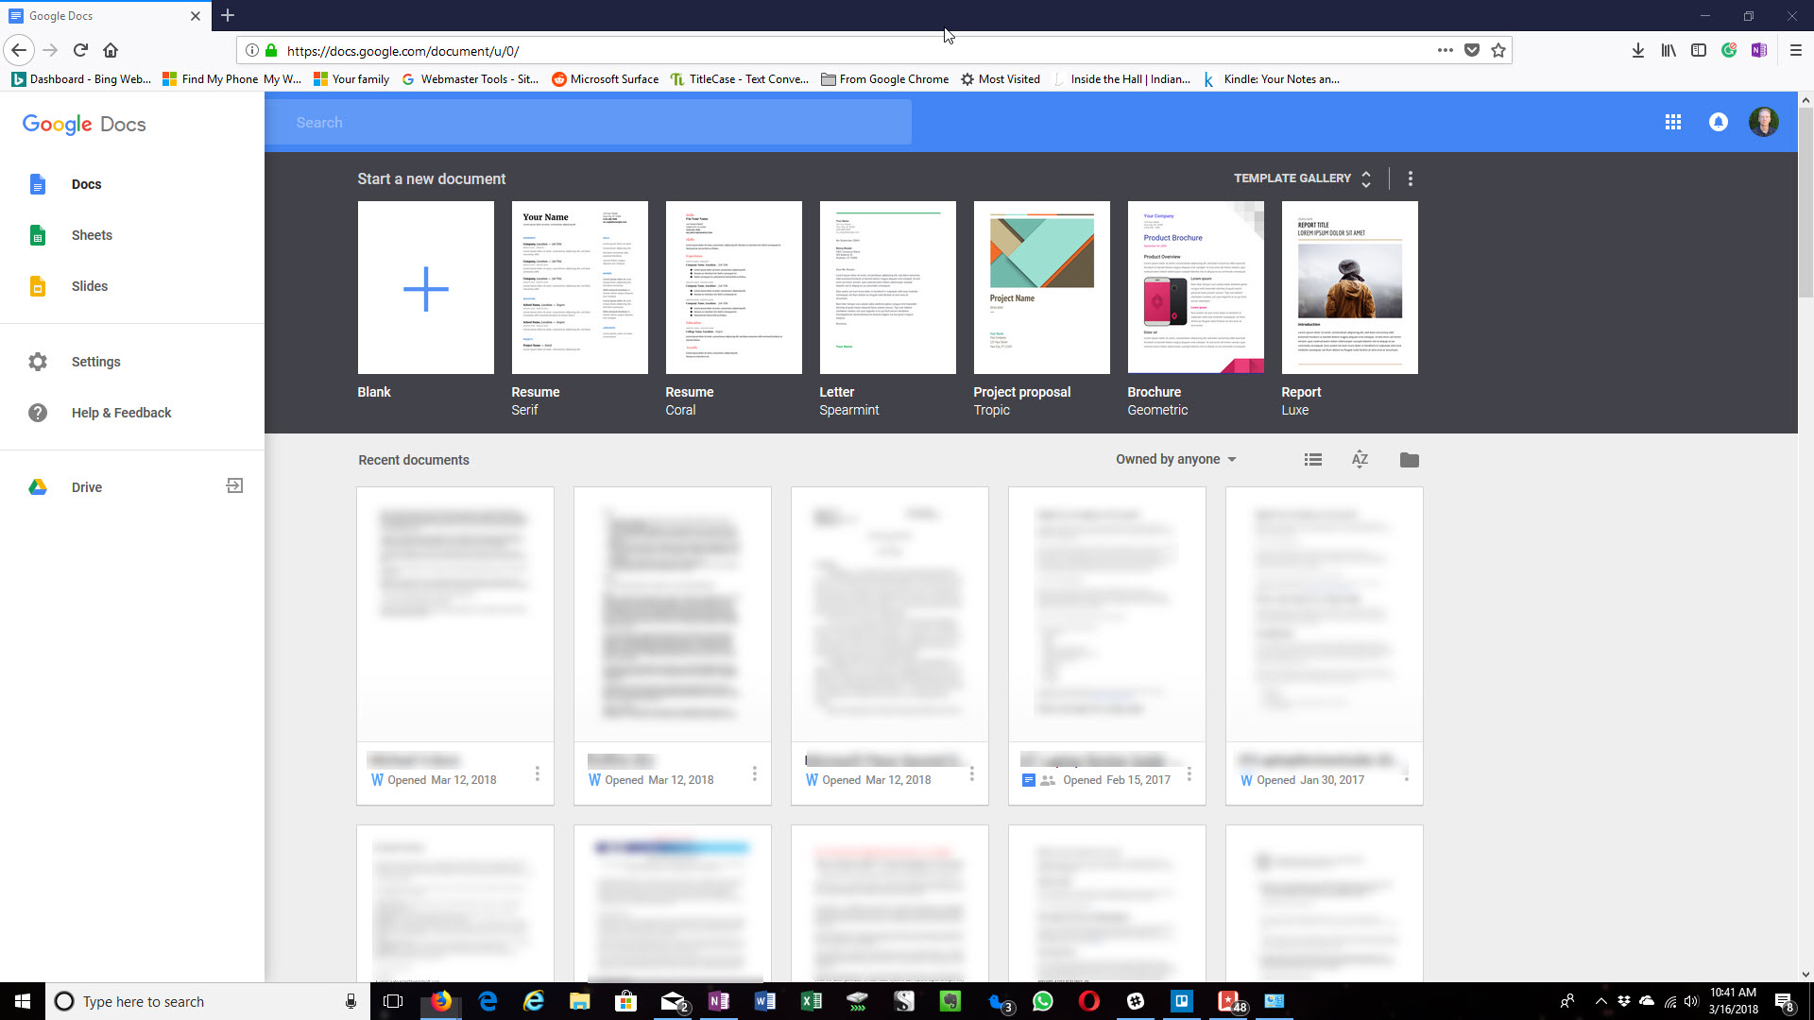Bookmark this page with star icon

[x=1498, y=50]
